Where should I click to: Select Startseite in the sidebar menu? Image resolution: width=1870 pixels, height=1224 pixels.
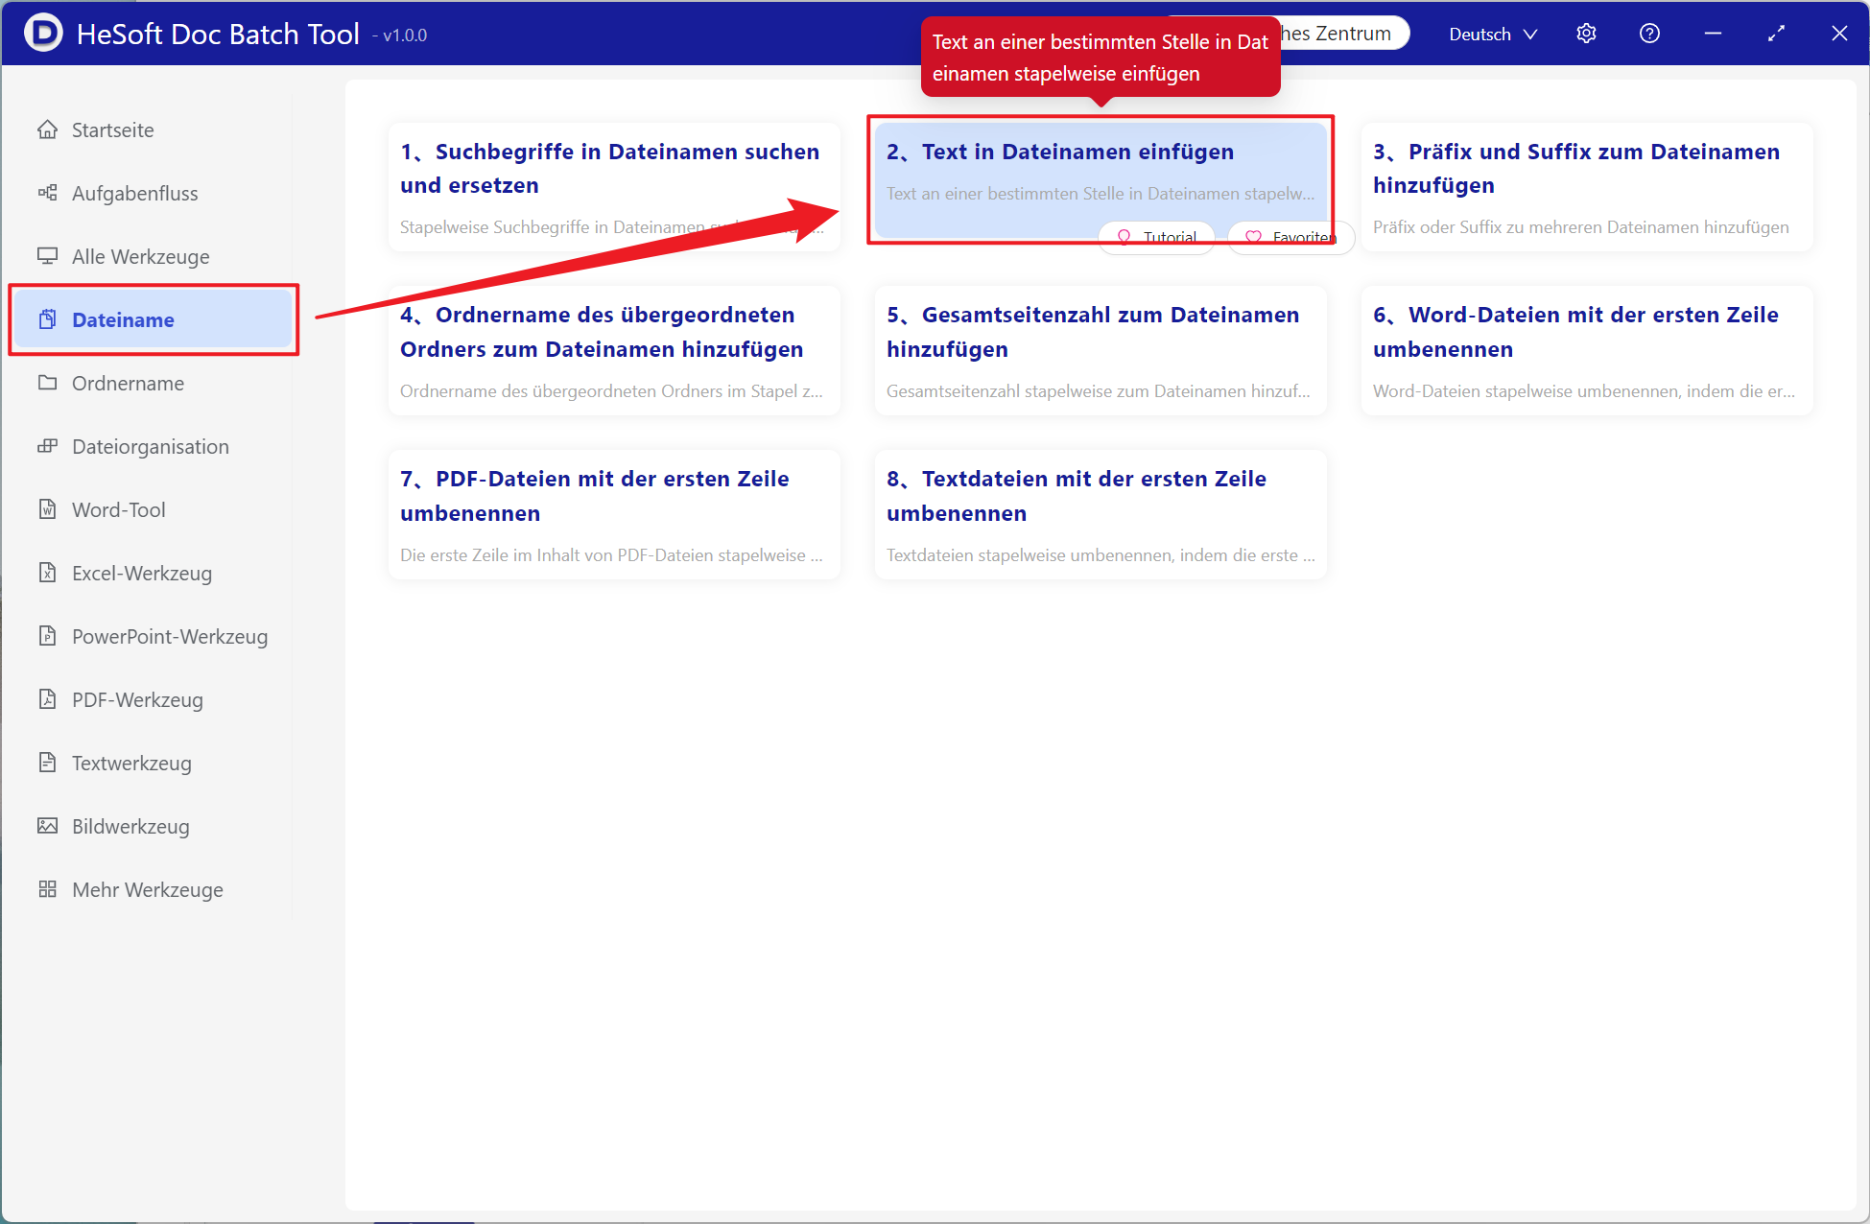click(154, 129)
